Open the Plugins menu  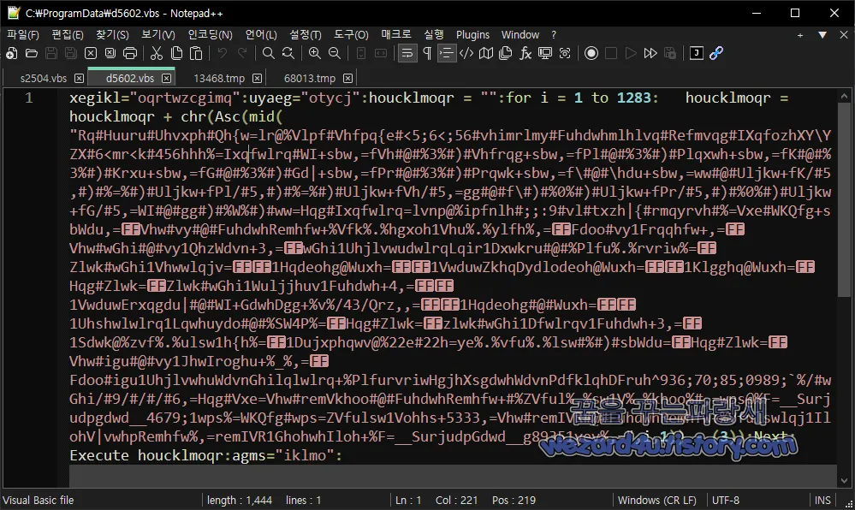click(472, 34)
